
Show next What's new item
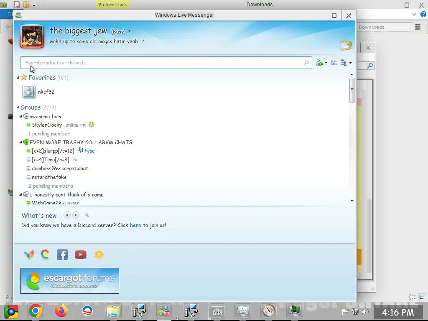click(76, 215)
